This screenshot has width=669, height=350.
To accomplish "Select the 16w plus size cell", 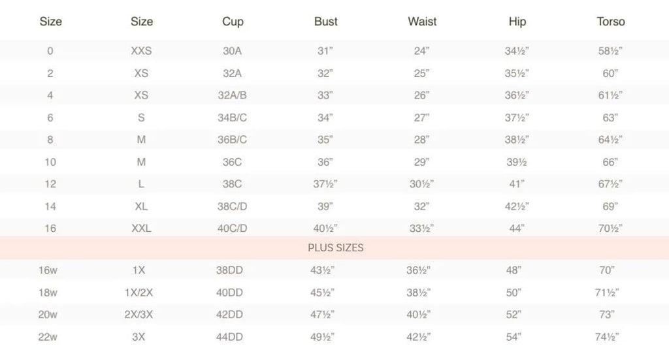I will 50,270.
